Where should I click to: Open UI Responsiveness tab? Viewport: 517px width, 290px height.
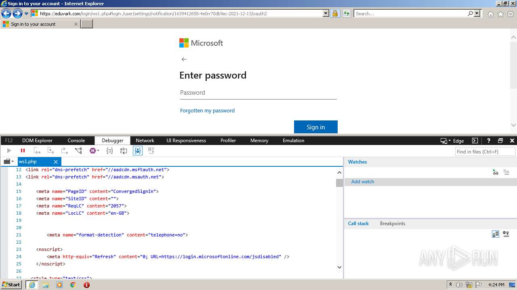coord(186,141)
